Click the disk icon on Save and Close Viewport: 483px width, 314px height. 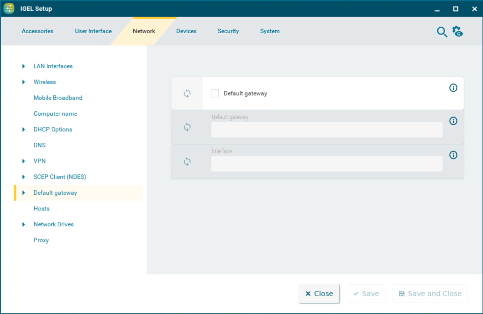coord(402,293)
